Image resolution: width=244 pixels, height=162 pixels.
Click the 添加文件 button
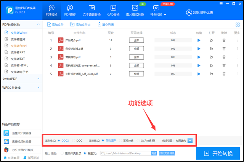click(x=55, y=24)
